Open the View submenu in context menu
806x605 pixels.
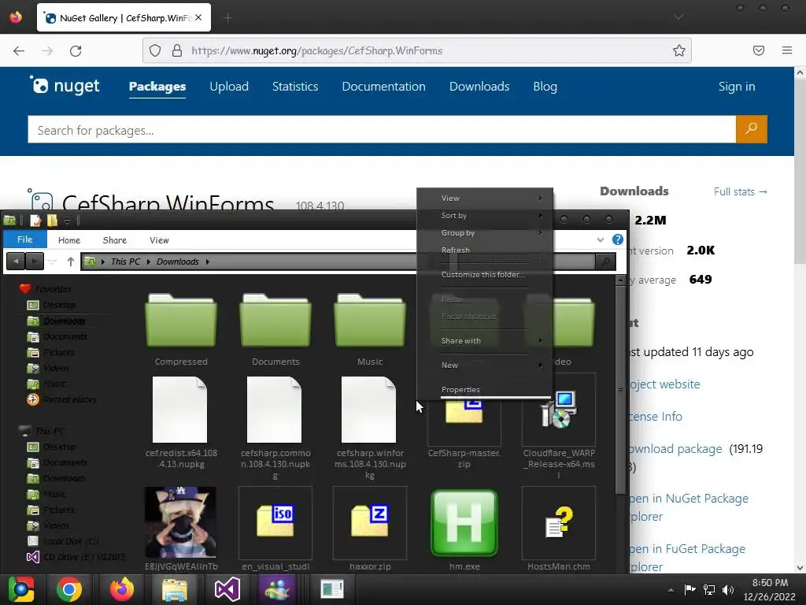tap(485, 198)
